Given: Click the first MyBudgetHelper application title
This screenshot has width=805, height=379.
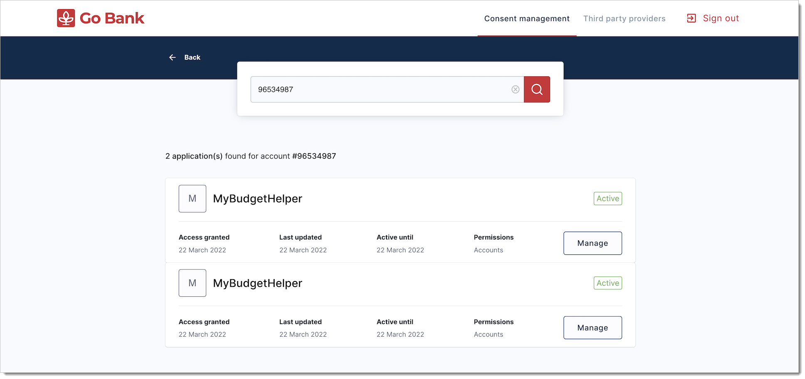Looking at the screenshot, I should 258,198.
